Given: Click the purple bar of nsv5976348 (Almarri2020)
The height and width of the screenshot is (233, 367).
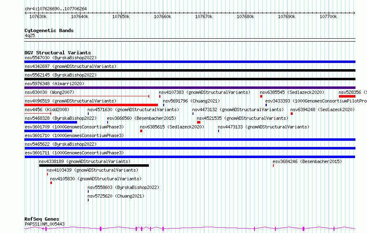Looking at the screenshot, I should pyautogui.click(x=190, y=88).
